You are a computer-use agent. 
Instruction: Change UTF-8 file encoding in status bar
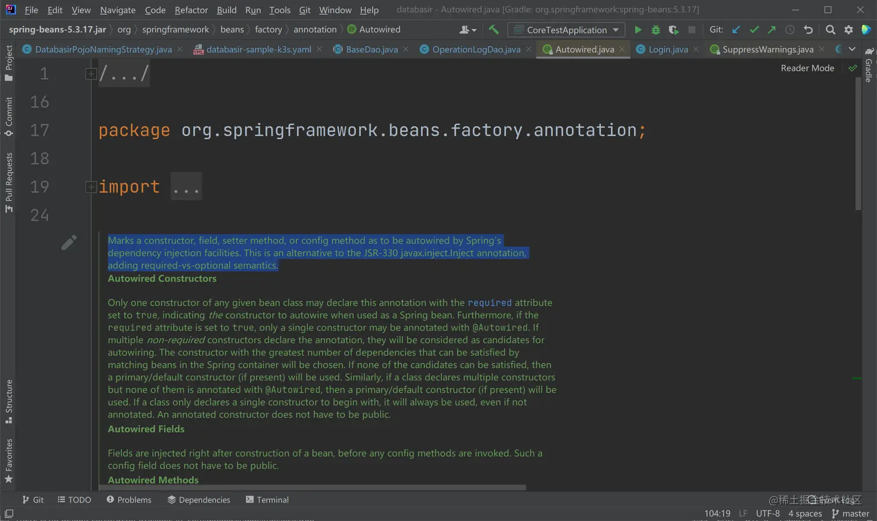(x=767, y=513)
